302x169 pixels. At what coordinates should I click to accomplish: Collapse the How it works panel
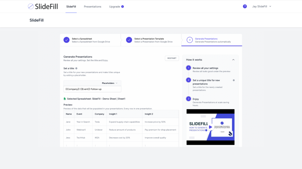[233, 60]
